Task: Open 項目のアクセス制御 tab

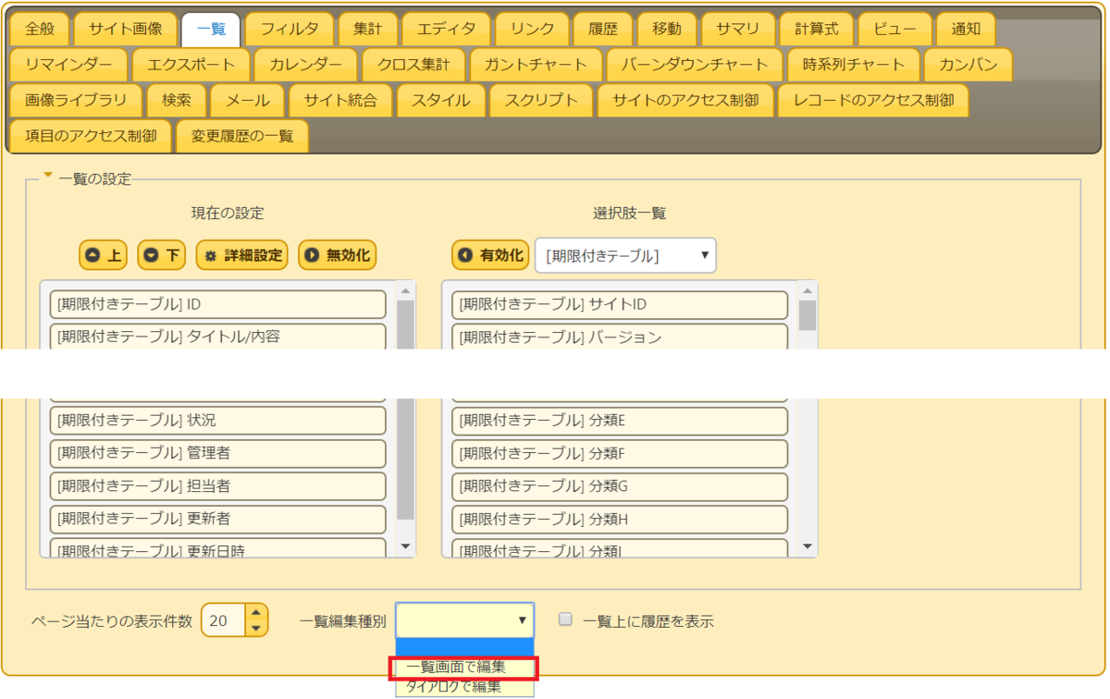Action: (91, 136)
